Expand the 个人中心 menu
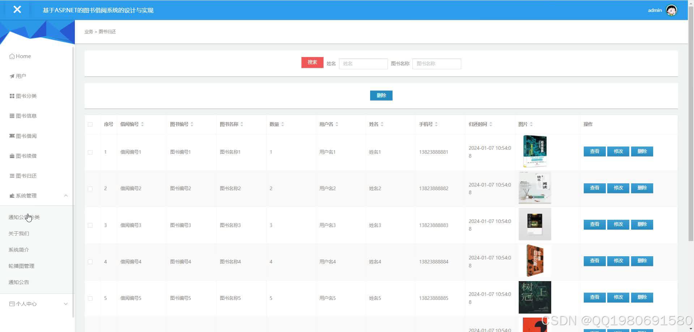This screenshot has width=694, height=332. click(x=38, y=304)
